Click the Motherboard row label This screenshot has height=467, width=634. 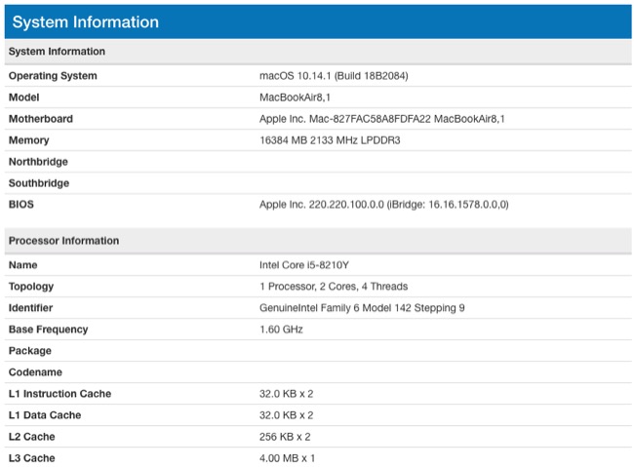click(41, 119)
